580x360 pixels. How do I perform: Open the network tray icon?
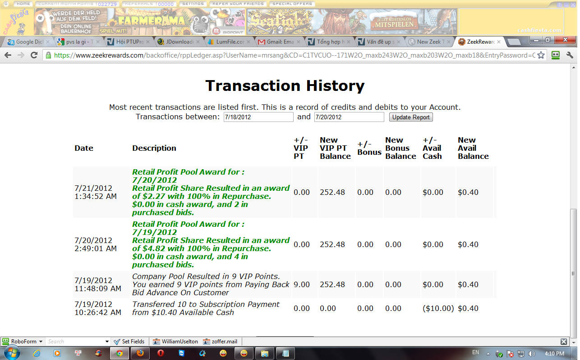pyautogui.click(x=521, y=353)
